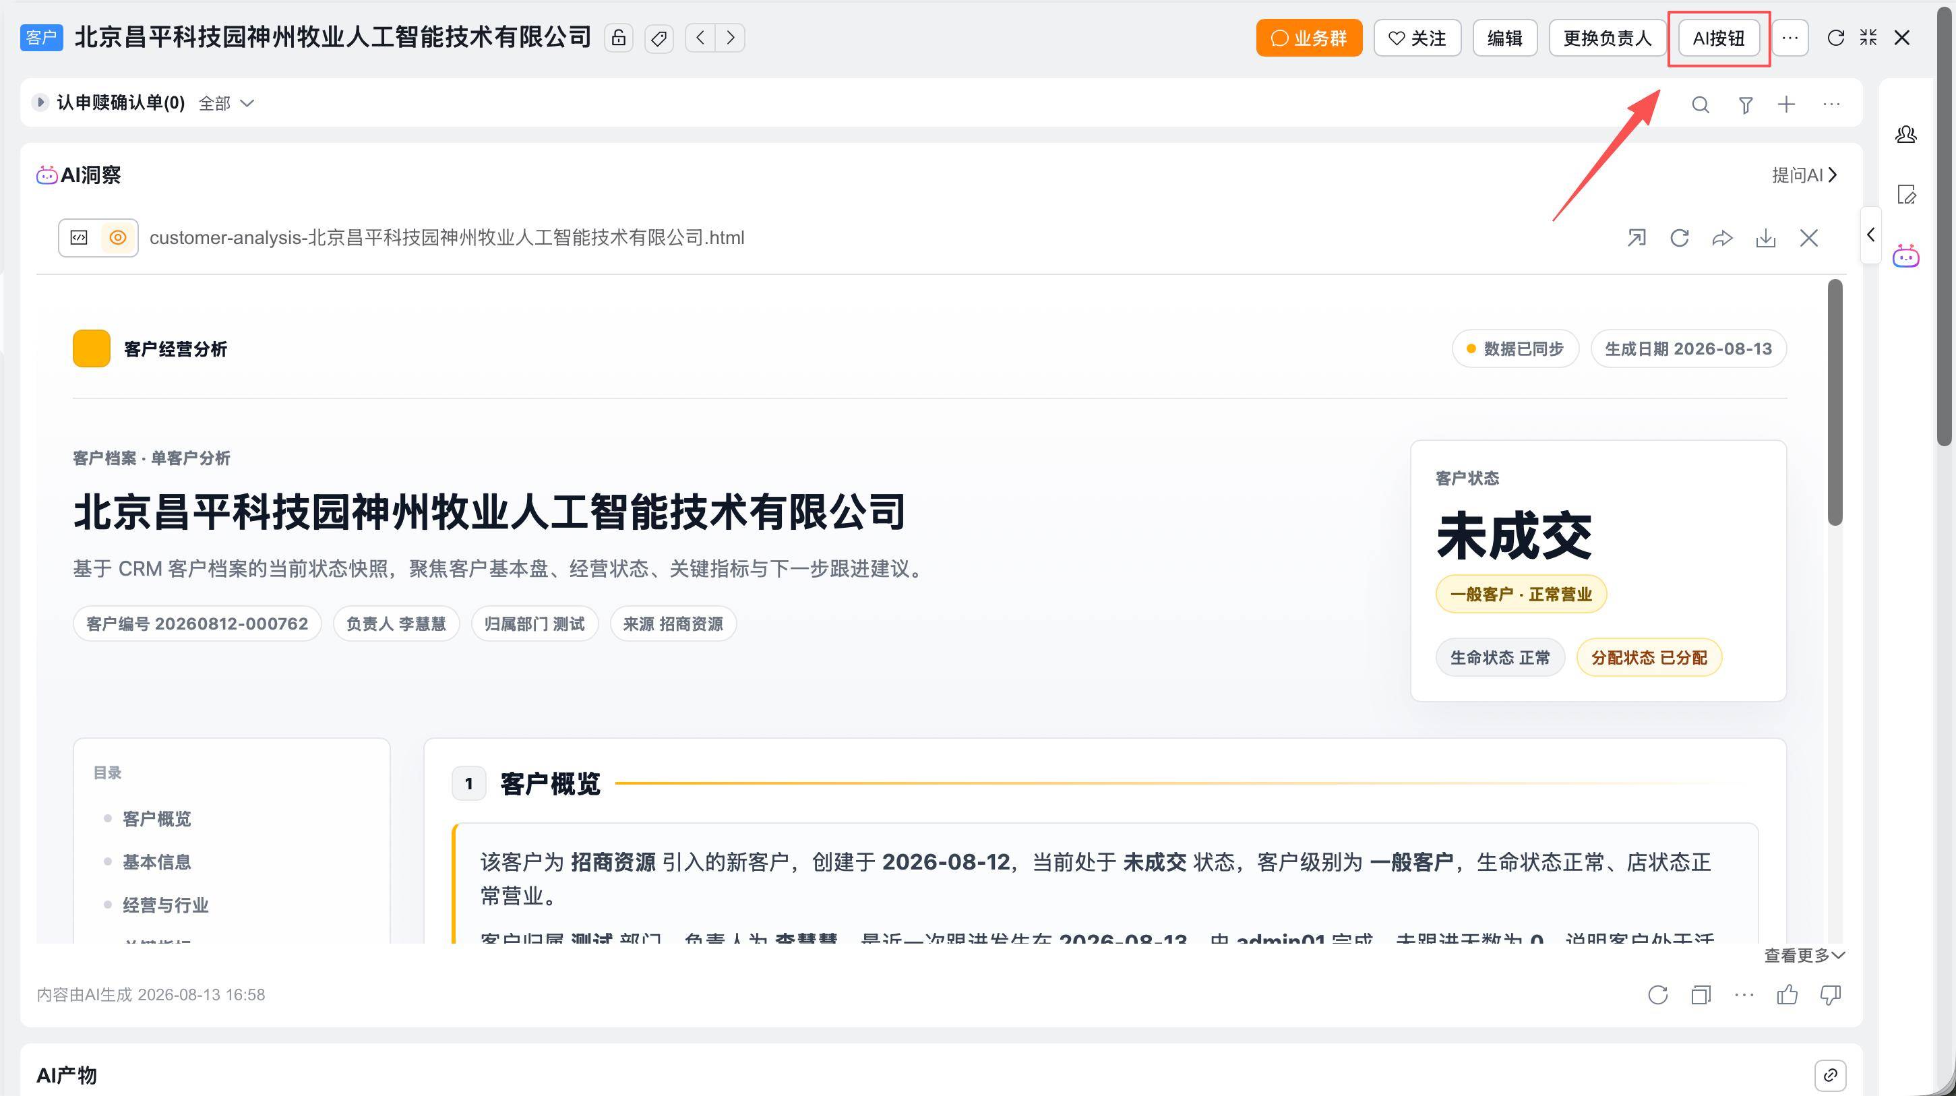Click 更换负责人 button
The image size is (1956, 1096).
point(1608,38)
